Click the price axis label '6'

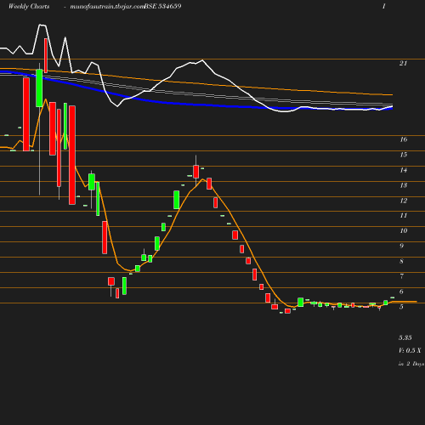coord(401,292)
